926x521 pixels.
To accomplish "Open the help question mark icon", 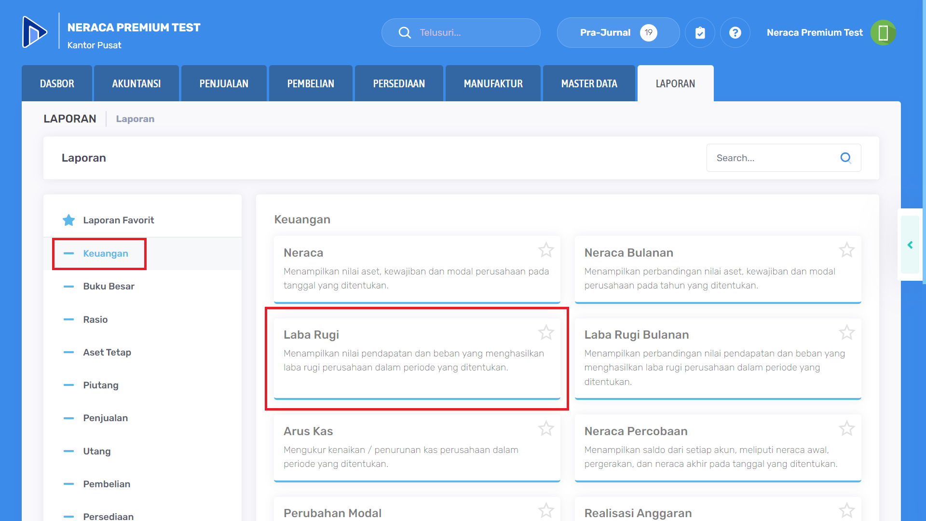I will coord(735,33).
